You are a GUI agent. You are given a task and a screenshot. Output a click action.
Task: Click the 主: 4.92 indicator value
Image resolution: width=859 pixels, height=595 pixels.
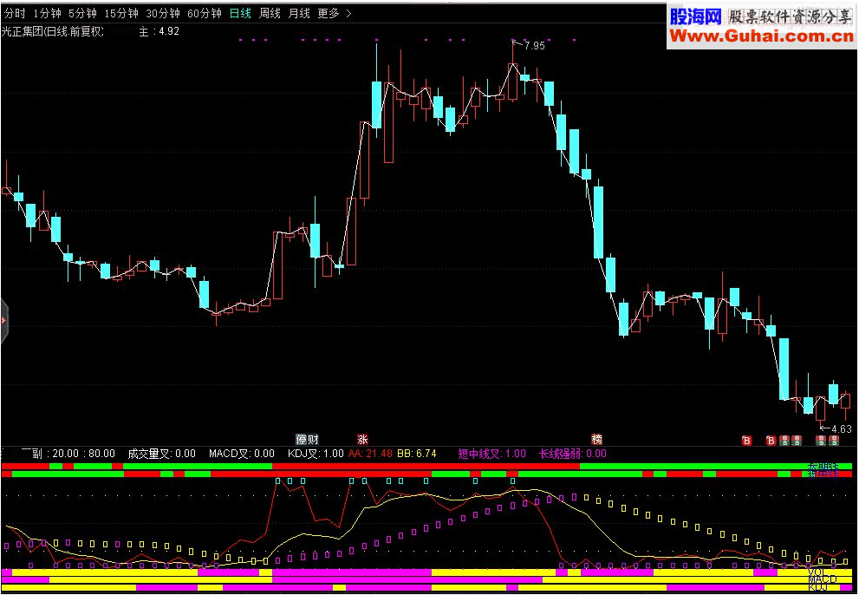(x=159, y=32)
